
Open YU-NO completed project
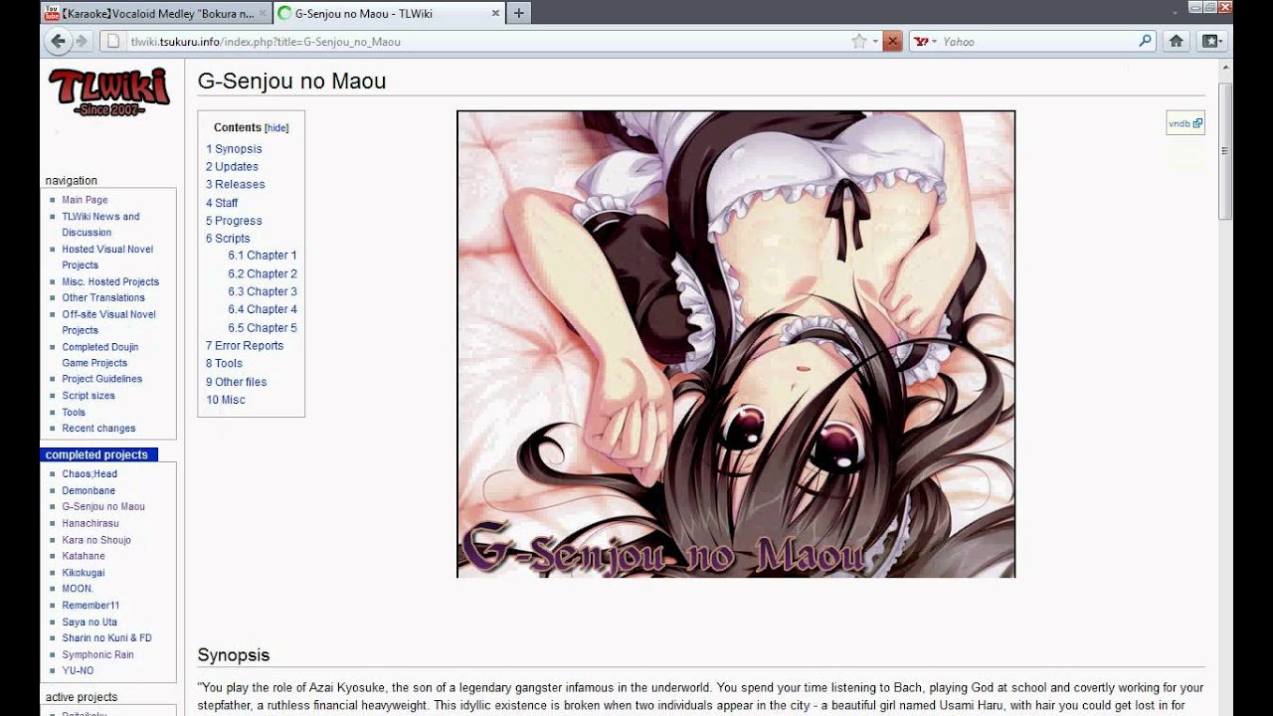click(79, 671)
